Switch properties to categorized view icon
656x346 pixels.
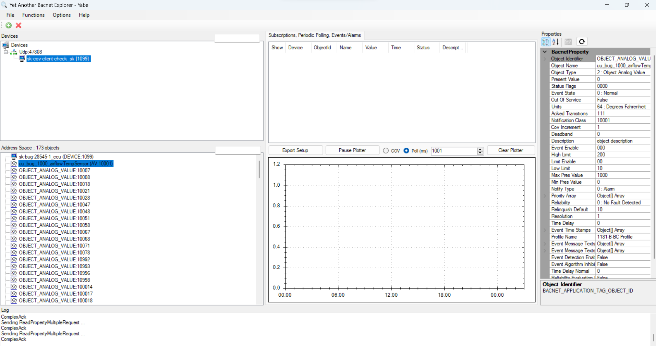[x=546, y=42]
